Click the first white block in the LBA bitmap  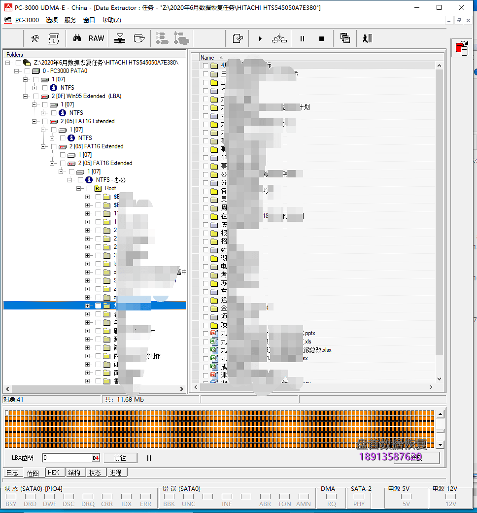6,413
